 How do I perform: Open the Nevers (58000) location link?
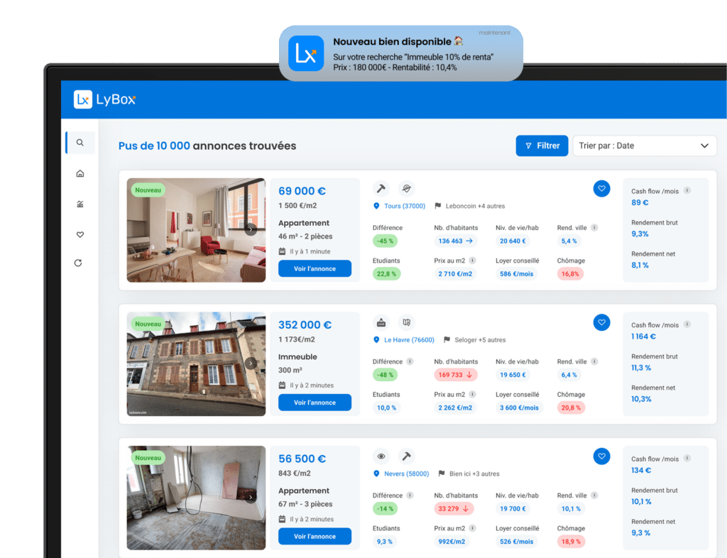406,474
